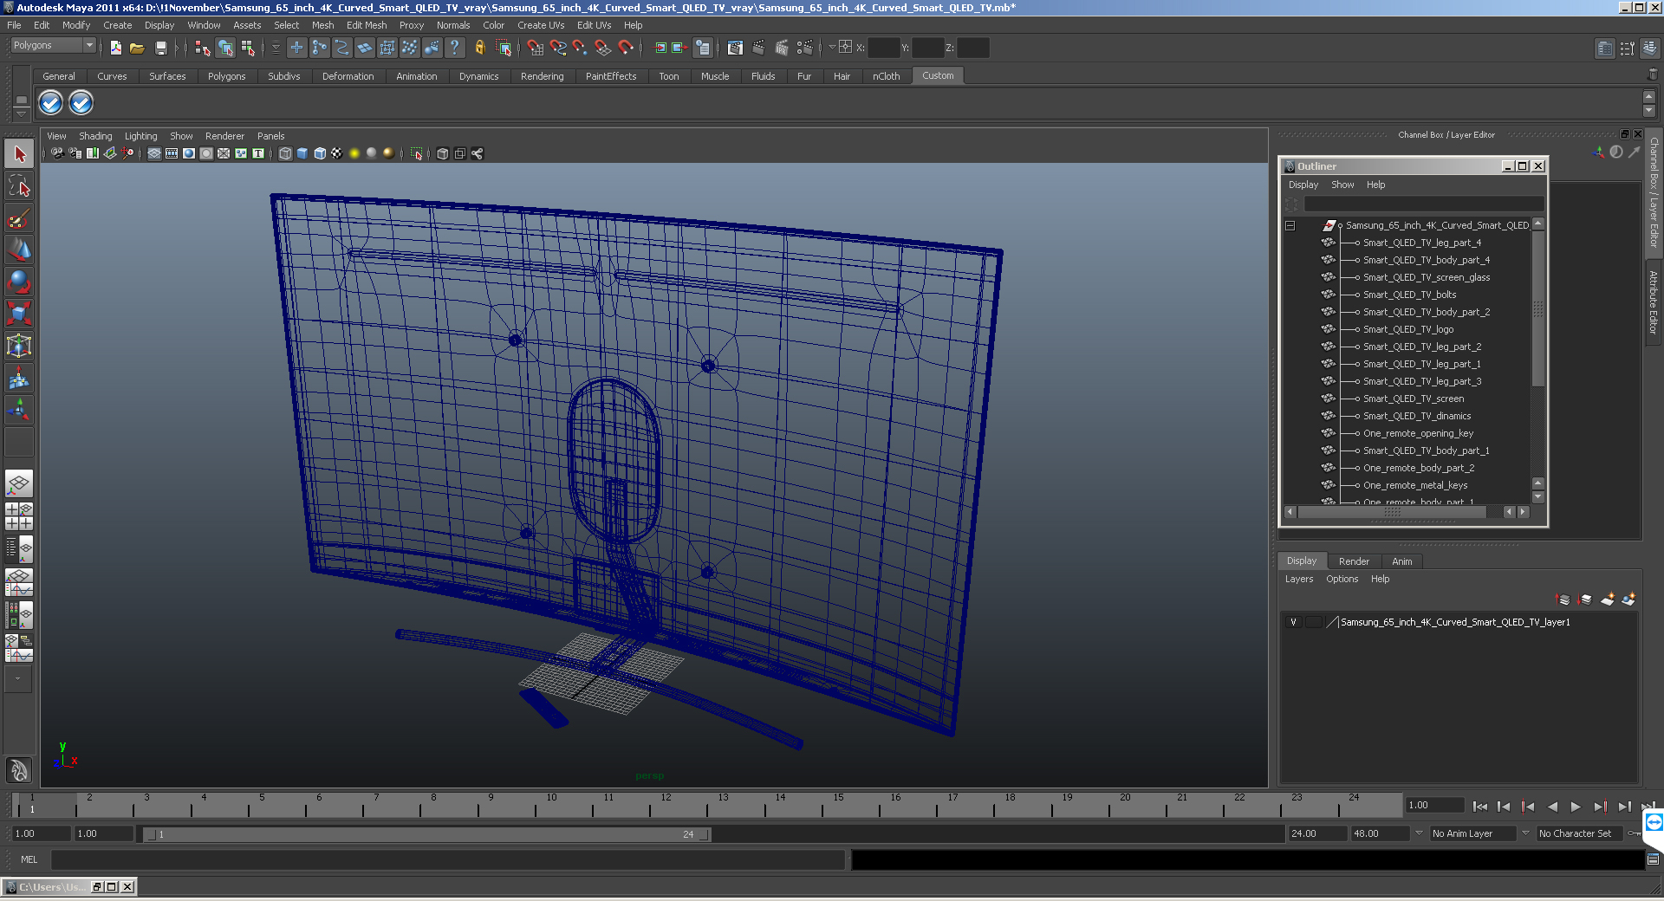Activate the Rotate tool in toolbox
The image size is (1664, 901).
tap(19, 282)
